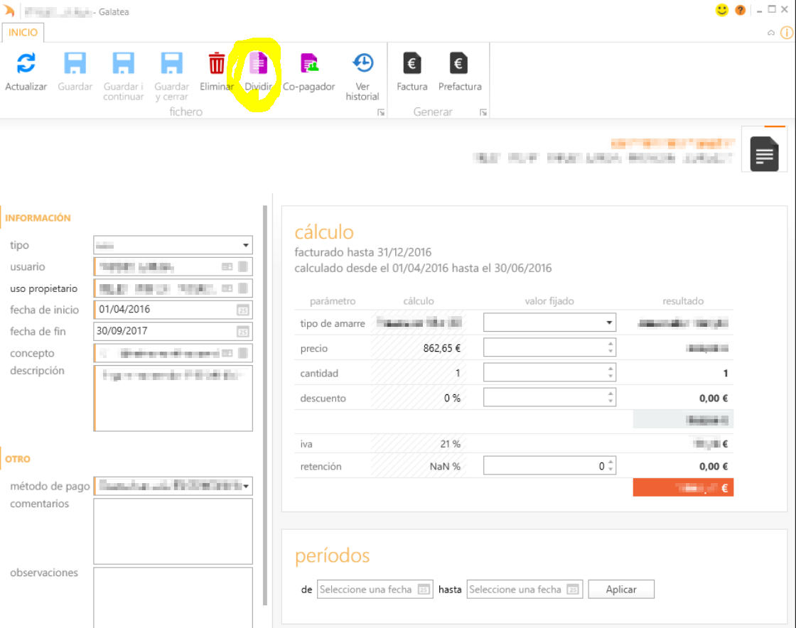Click the Actualizar refresh icon
The height and width of the screenshot is (628, 796).
click(26, 64)
